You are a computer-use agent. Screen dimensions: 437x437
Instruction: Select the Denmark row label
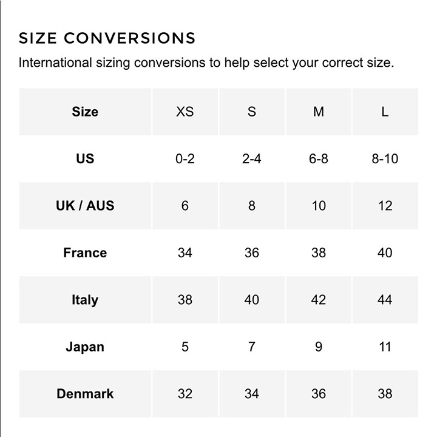(85, 394)
